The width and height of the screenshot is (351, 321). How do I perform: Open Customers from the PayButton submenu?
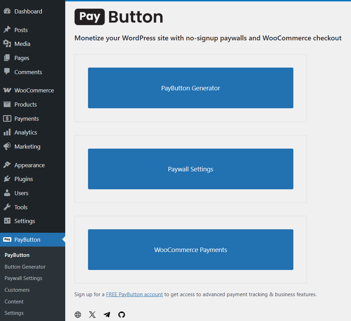(x=17, y=290)
